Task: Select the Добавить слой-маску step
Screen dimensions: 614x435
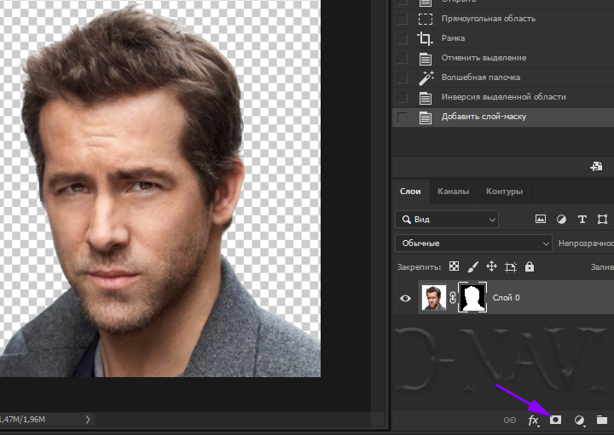Action: tap(503, 117)
